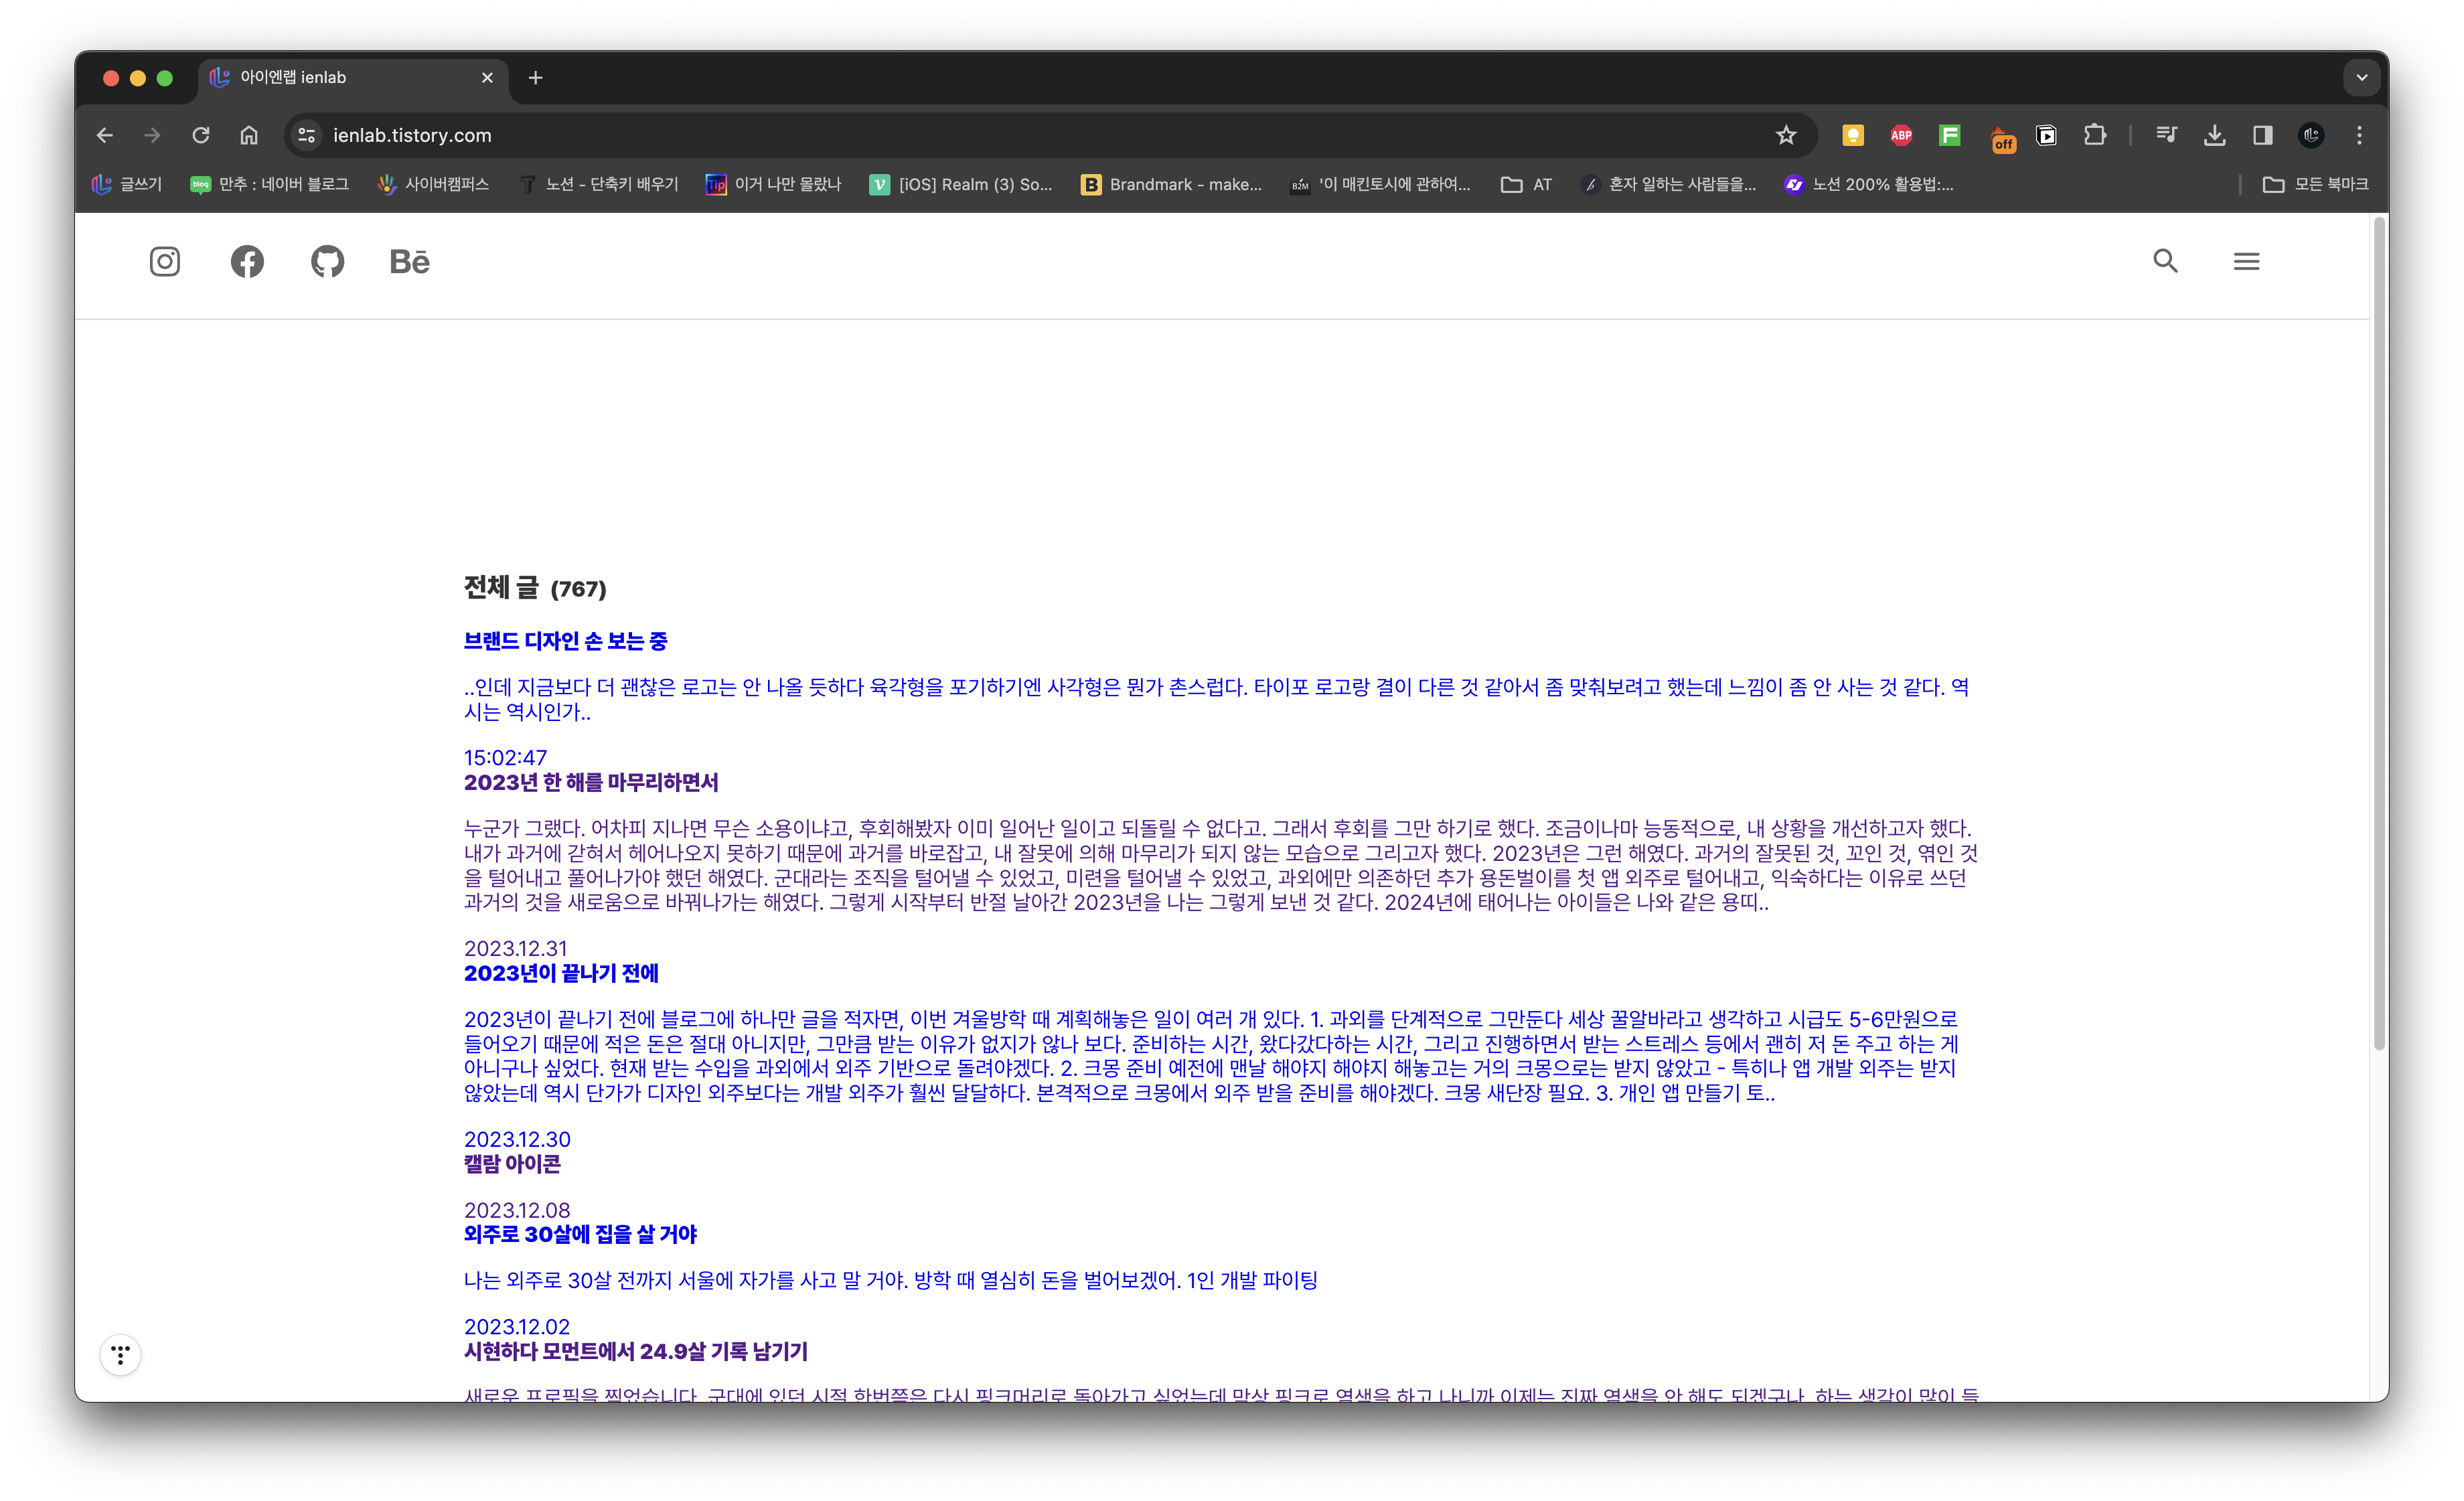This screenshot has height=1501, width=2464.
Task: Open the Chrome downloads icon
Action: [x=2214, y=135]
